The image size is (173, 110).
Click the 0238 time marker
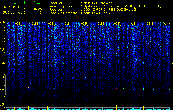(x=134, y=24)
